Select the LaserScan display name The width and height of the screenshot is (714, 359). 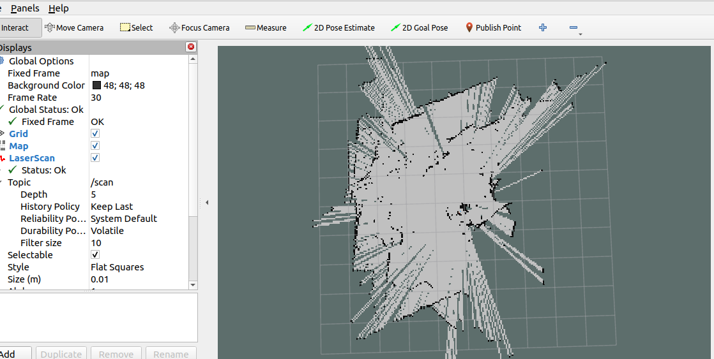click(x=32, y=158)
